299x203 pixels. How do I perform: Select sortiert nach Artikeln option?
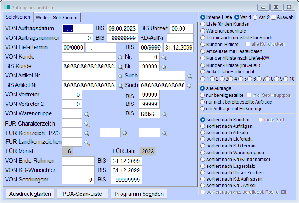click(x=203, y=132)
